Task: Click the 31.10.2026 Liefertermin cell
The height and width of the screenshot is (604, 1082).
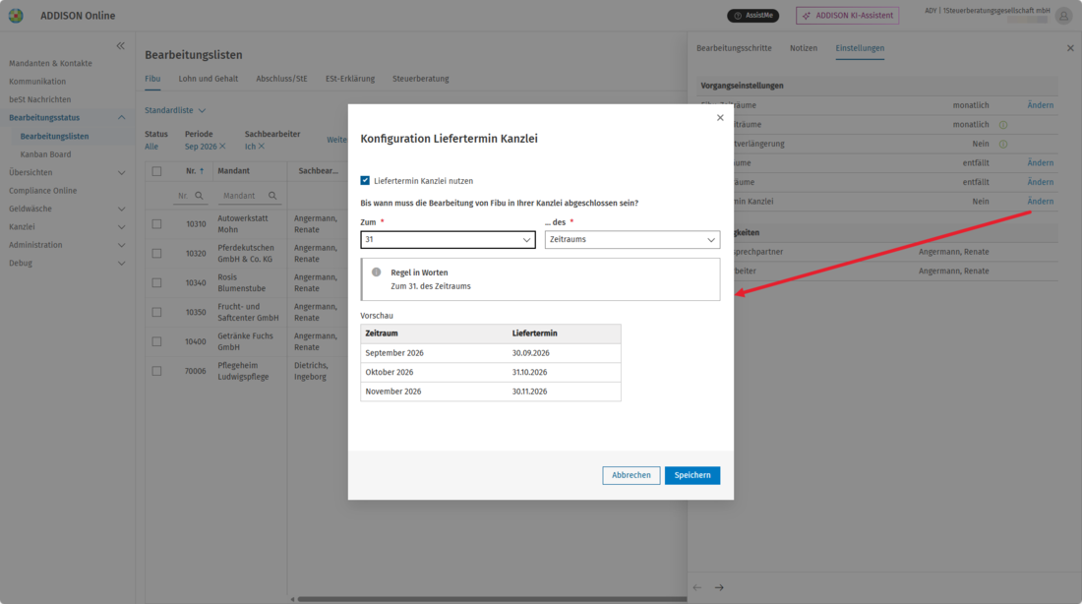Action: click(x=529, y=372)
